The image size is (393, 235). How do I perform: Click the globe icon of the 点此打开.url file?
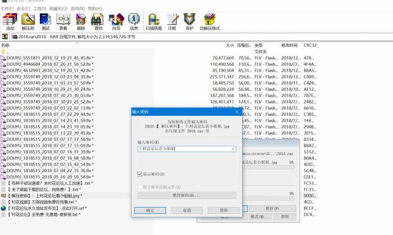[3, 208]
